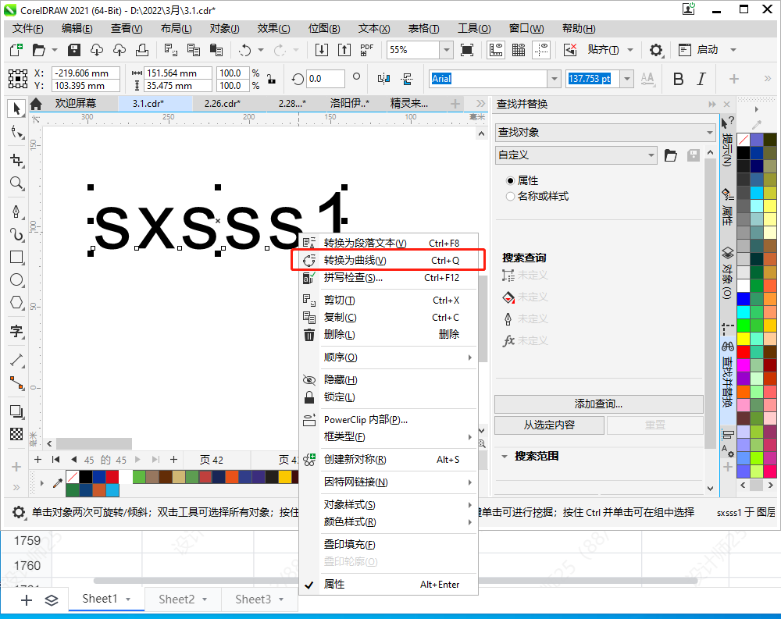The width and height of the screenshot is (781, 619).
Task: Apply italic formatting button
Action: [x=701, y=79]
